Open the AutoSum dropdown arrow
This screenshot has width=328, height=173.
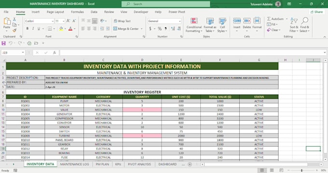(287, 19)
